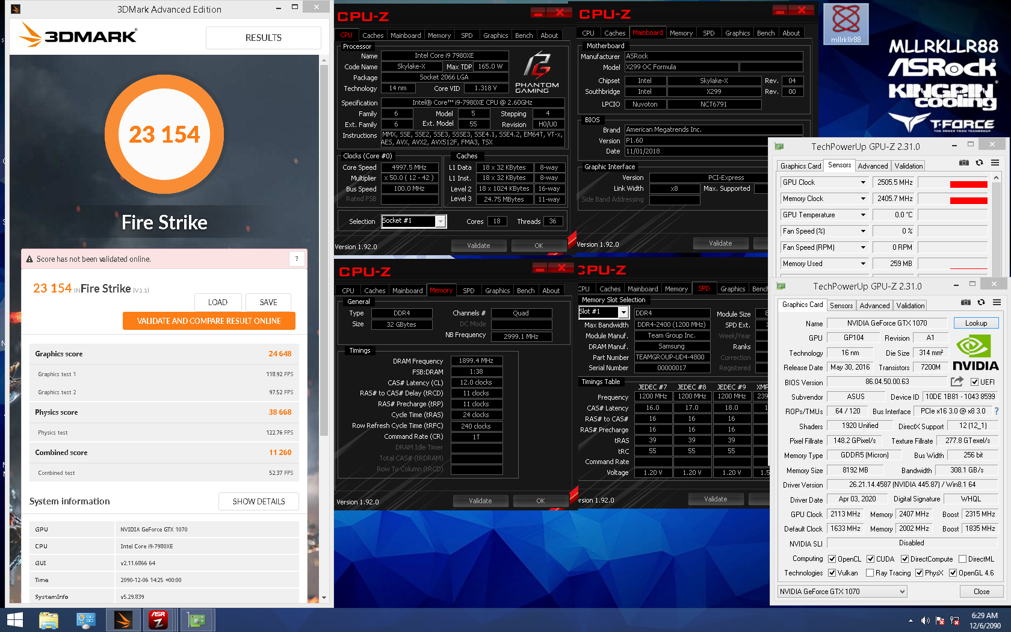Click refresh icon in GPU-Z Sensors window
Viewport: 1011px width, 632px height.
980,163
